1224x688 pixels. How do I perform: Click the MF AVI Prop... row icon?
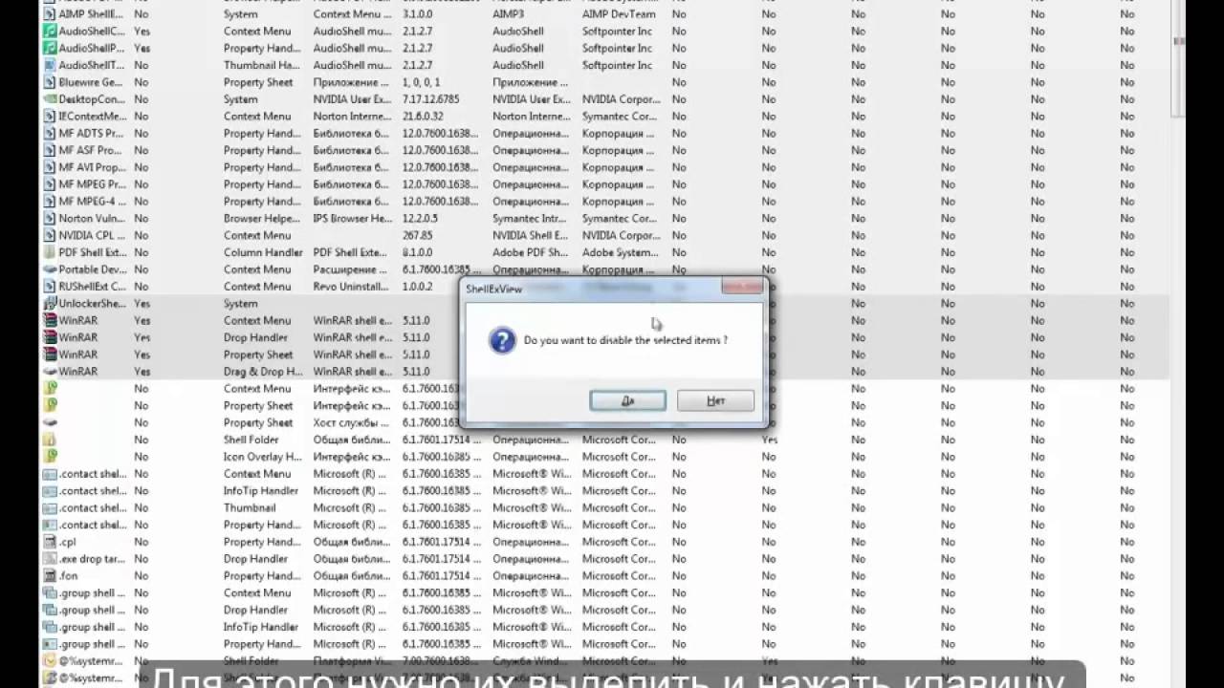tap(50, 168)
